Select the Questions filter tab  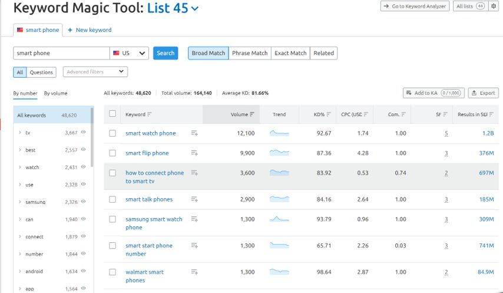[x=41, y=73]
